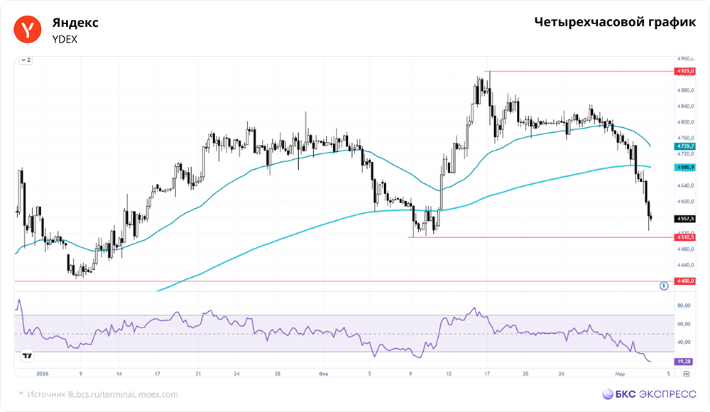
Task: Click the lightning bolt icon near 4400 line
Action: [x=664, y=286]
